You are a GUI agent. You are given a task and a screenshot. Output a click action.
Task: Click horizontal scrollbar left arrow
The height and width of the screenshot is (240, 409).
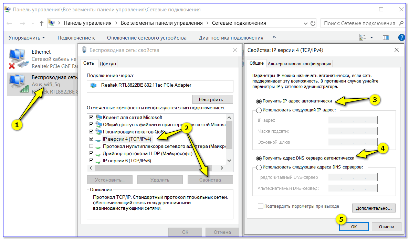pyautogui.click(x=91, y=168)
